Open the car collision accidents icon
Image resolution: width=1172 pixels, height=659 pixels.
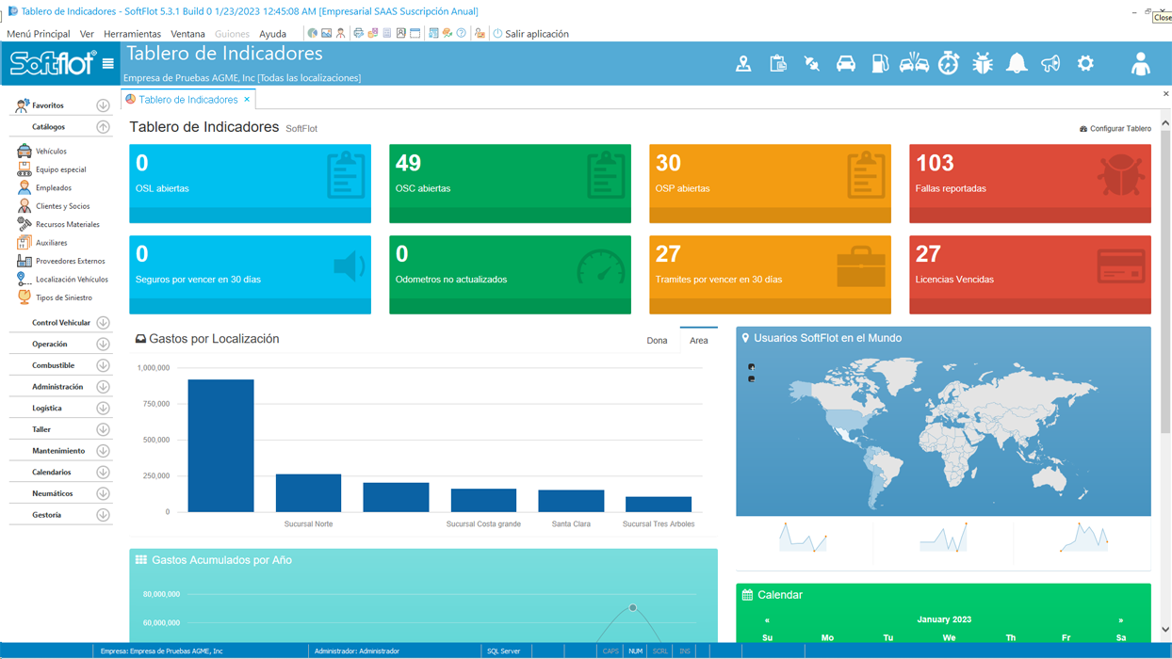pyautogui.click(x=914, y=64)
